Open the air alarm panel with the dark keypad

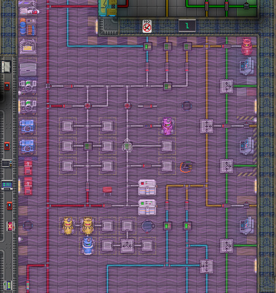tap(7, 163)
